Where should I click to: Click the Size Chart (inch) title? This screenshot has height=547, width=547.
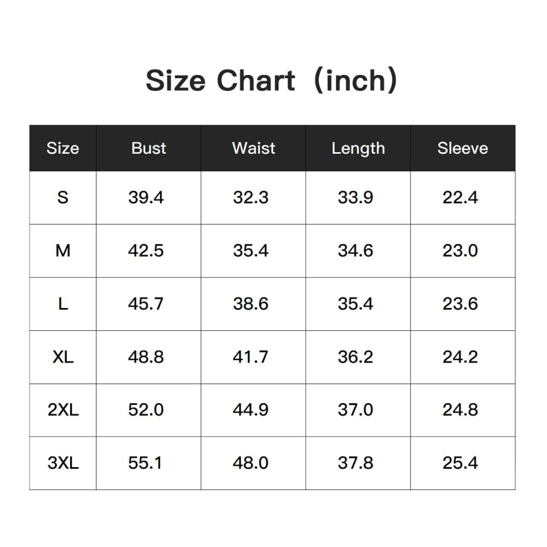(x=271, y=81)
